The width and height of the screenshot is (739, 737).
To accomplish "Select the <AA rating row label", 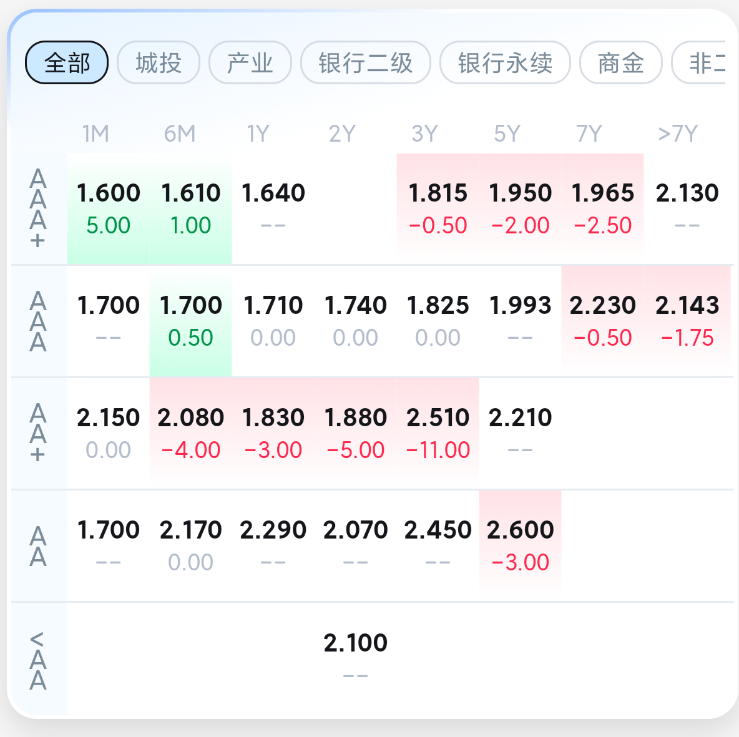I will point(38,659).
